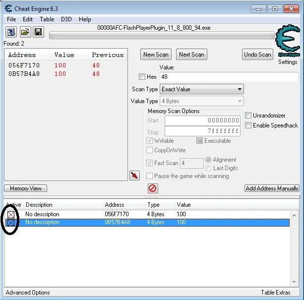Select the Last Digits radio button
304x300 pixels.
click(208, 168)
